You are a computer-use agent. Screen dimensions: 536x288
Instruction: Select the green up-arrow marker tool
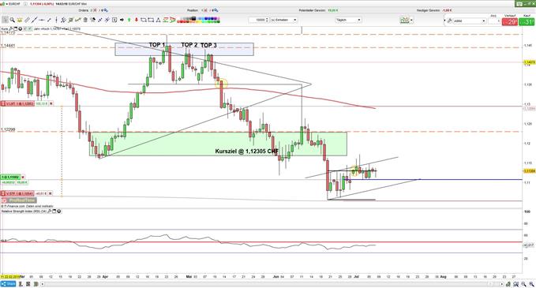pos(129,21)
